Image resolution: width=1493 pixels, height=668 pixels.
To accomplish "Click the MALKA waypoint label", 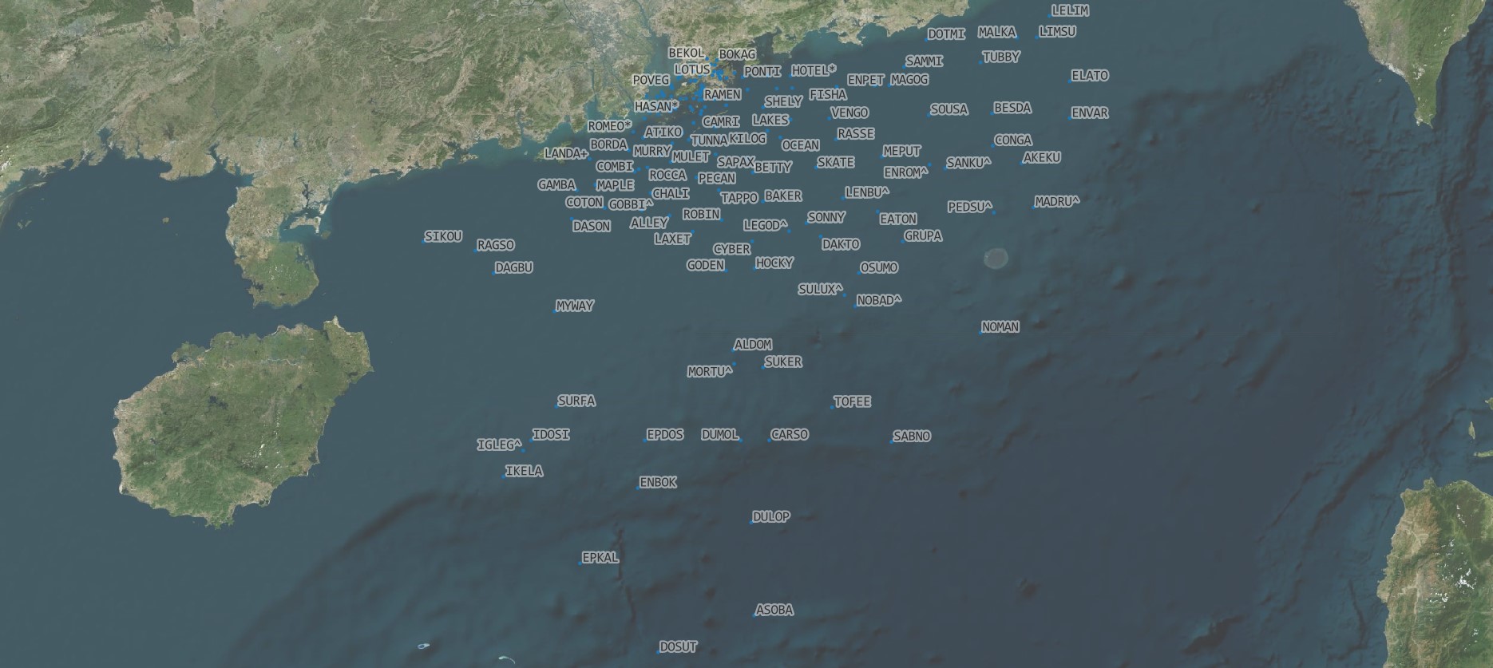I will click(x=997, y=33).
